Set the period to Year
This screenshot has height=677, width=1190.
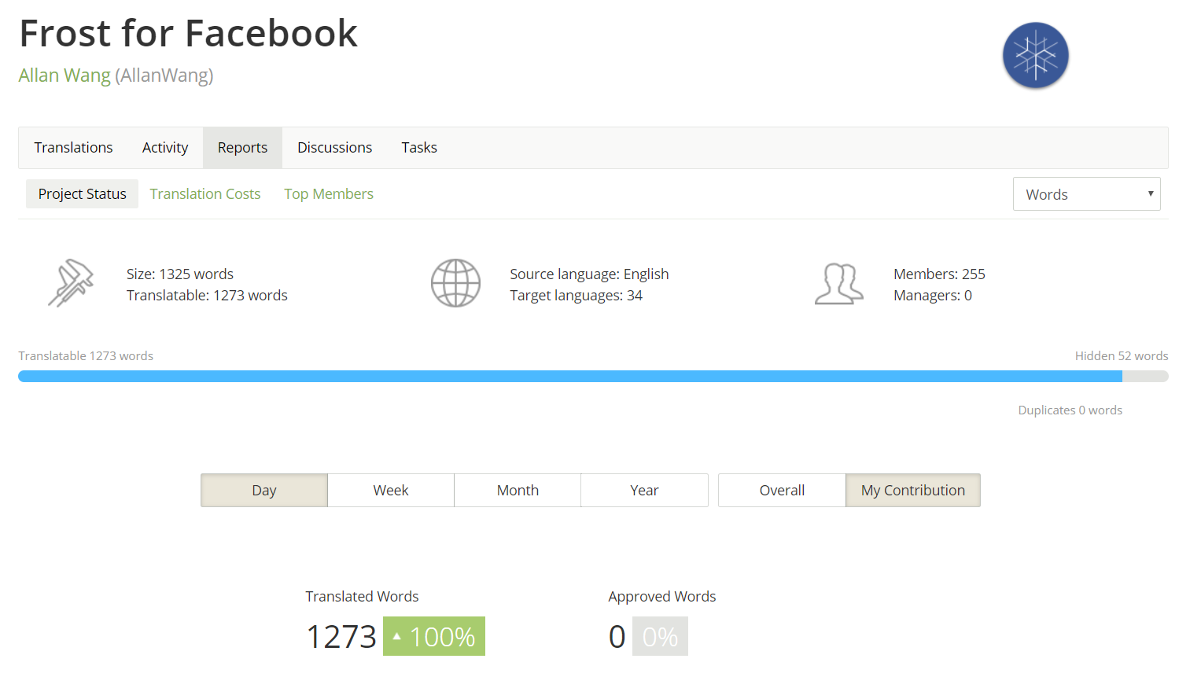pyautogui.click(x=644, y=491)
